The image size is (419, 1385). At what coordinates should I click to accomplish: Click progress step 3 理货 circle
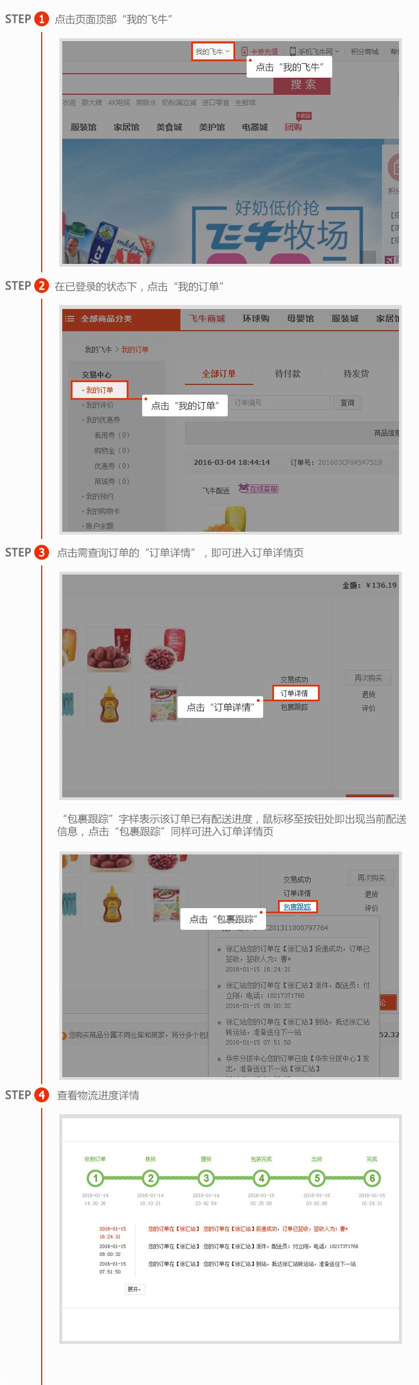[x=206, y=1178]
